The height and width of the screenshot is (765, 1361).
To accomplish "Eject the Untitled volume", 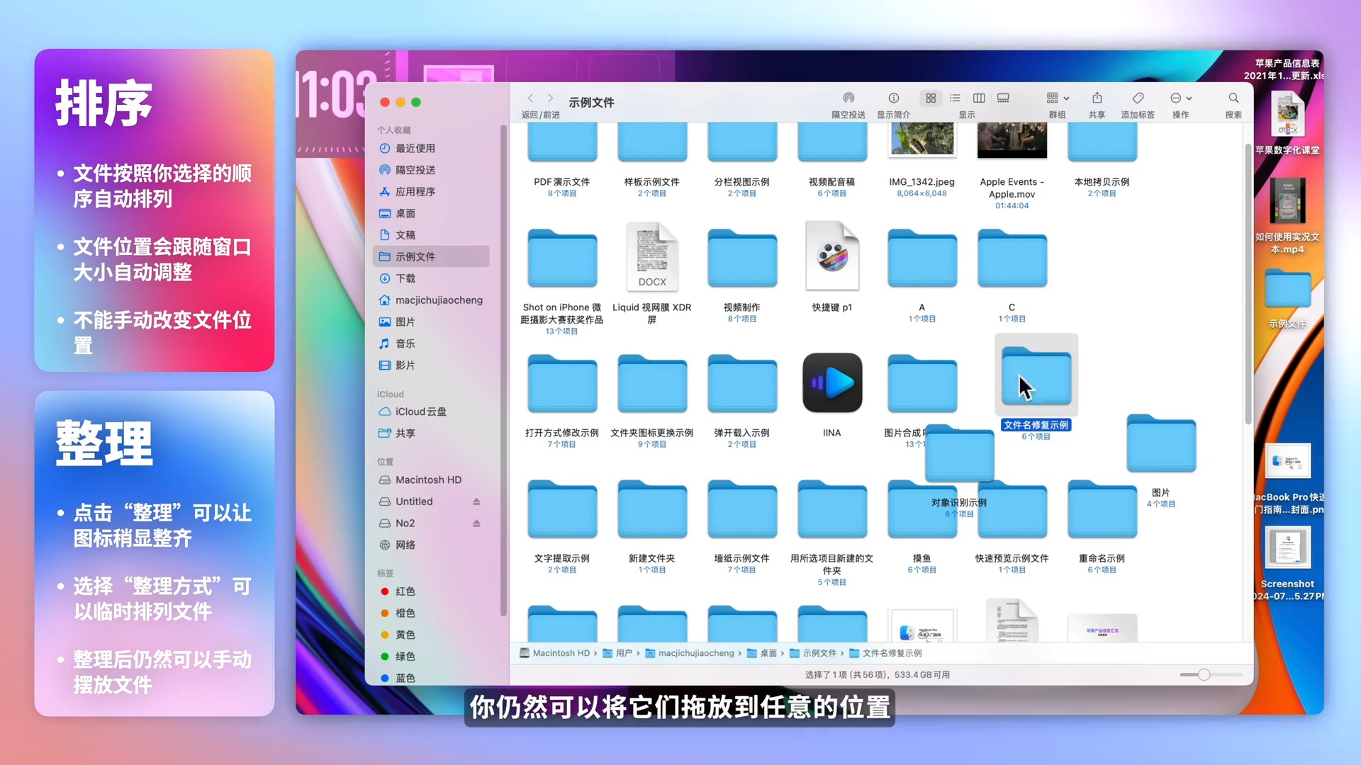I will pyautogui.click(x=476, y=501).
